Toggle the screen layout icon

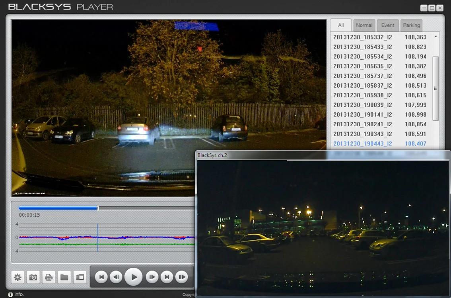pyautogui.click(x=80, y=277)
